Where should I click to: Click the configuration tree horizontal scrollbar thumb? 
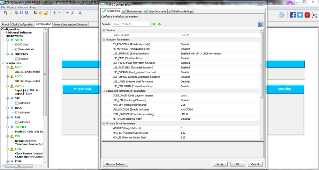19,166
